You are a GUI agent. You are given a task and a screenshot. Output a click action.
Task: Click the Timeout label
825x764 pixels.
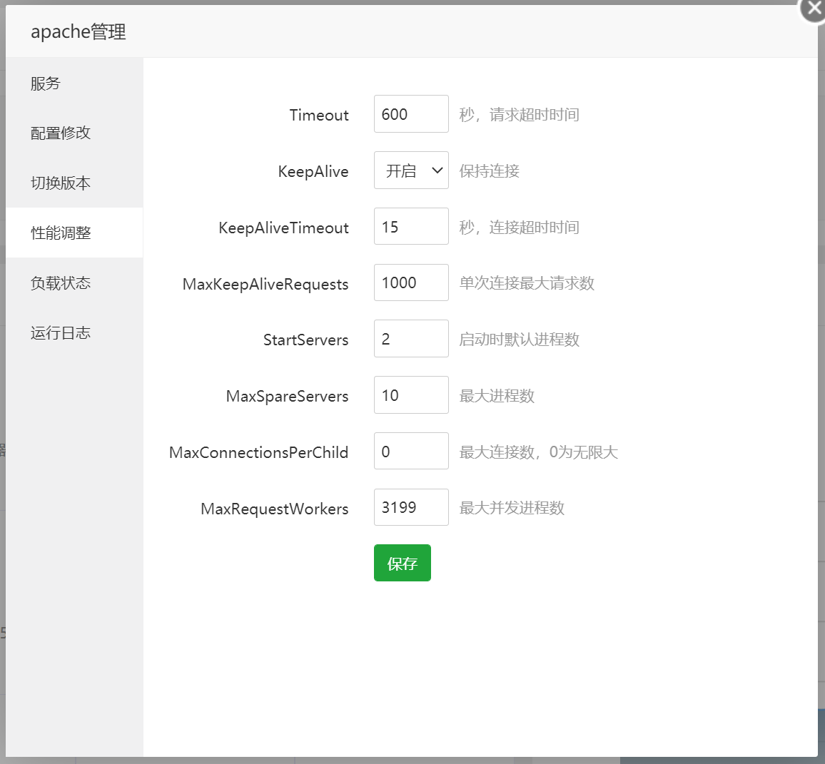point(319,115)
